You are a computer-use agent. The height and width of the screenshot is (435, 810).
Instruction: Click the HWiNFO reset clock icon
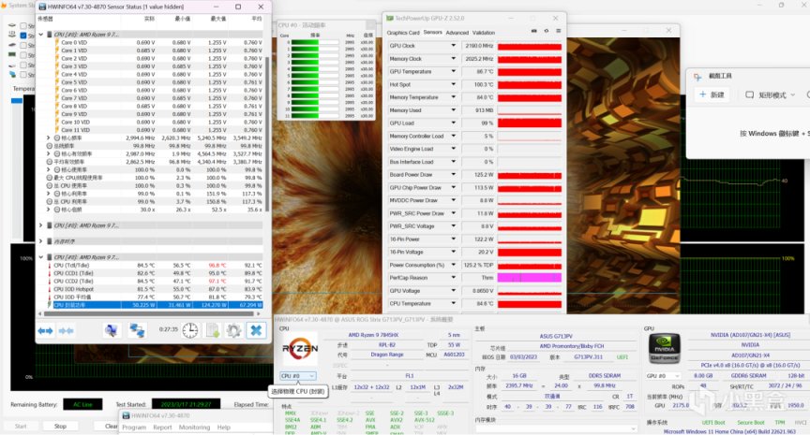(x=190, y=330)
